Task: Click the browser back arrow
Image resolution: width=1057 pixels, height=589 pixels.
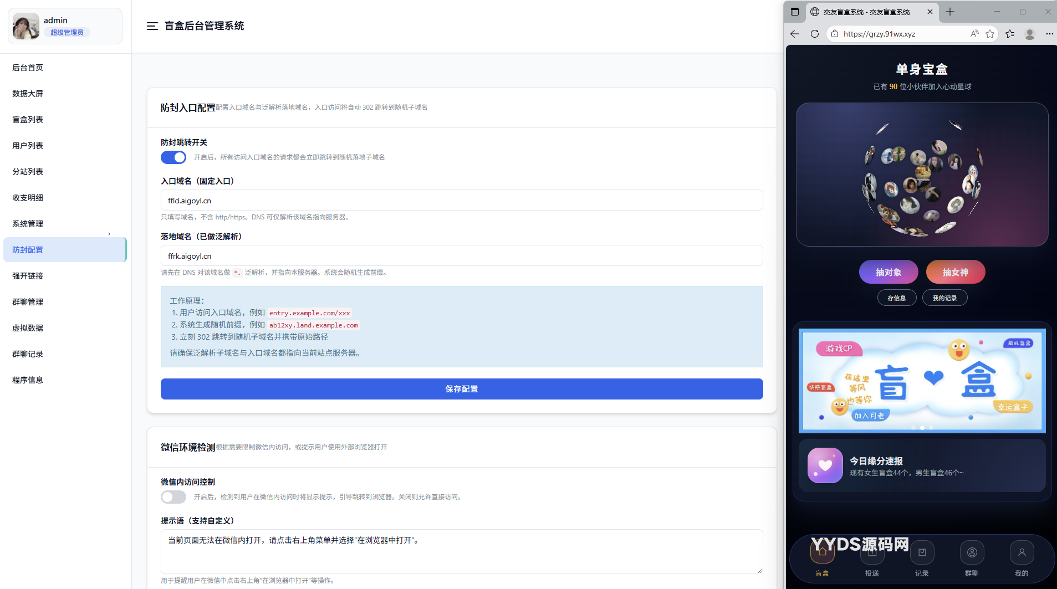Action: click(x=795, y=34)
